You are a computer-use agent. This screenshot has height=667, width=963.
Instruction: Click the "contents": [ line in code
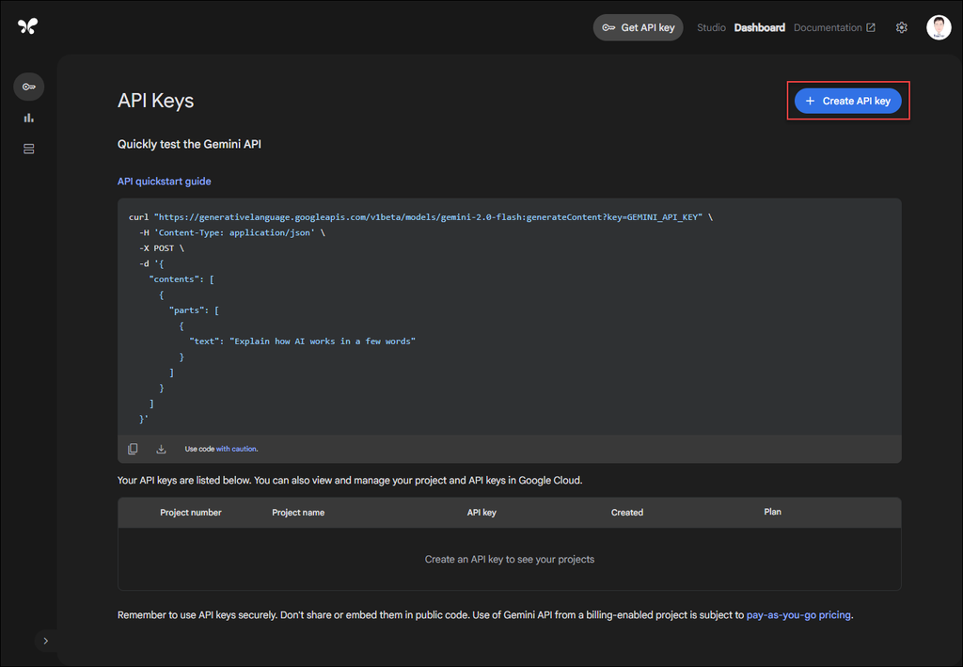coord(182,278)
